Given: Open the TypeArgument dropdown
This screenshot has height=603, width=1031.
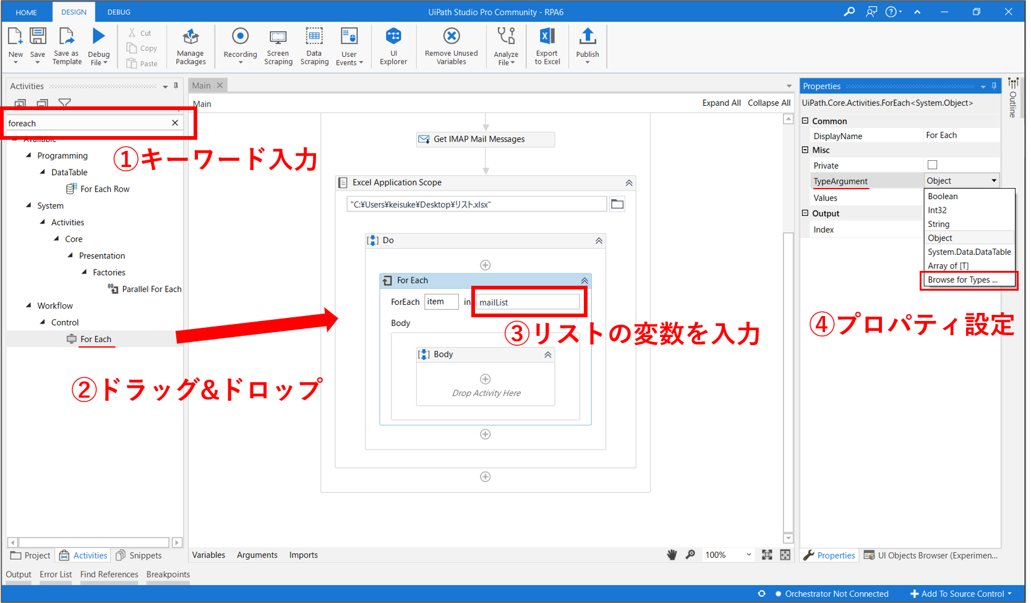Looking at the screenshot, I should pyautogui.click(x=994, y=181).
